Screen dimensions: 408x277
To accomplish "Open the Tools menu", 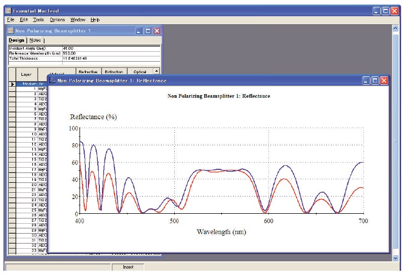I will point(38,19).
